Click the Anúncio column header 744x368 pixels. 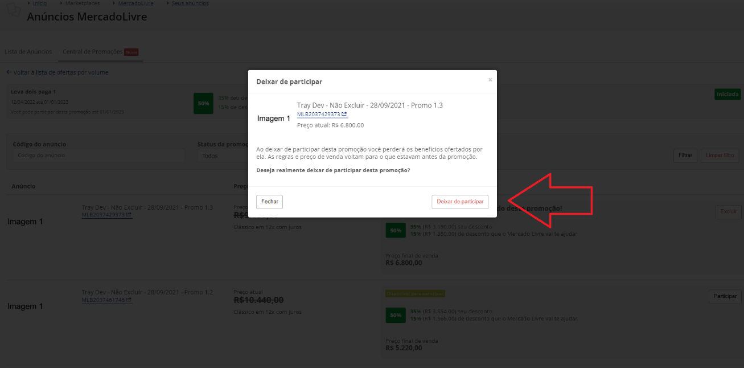(23, 186)
